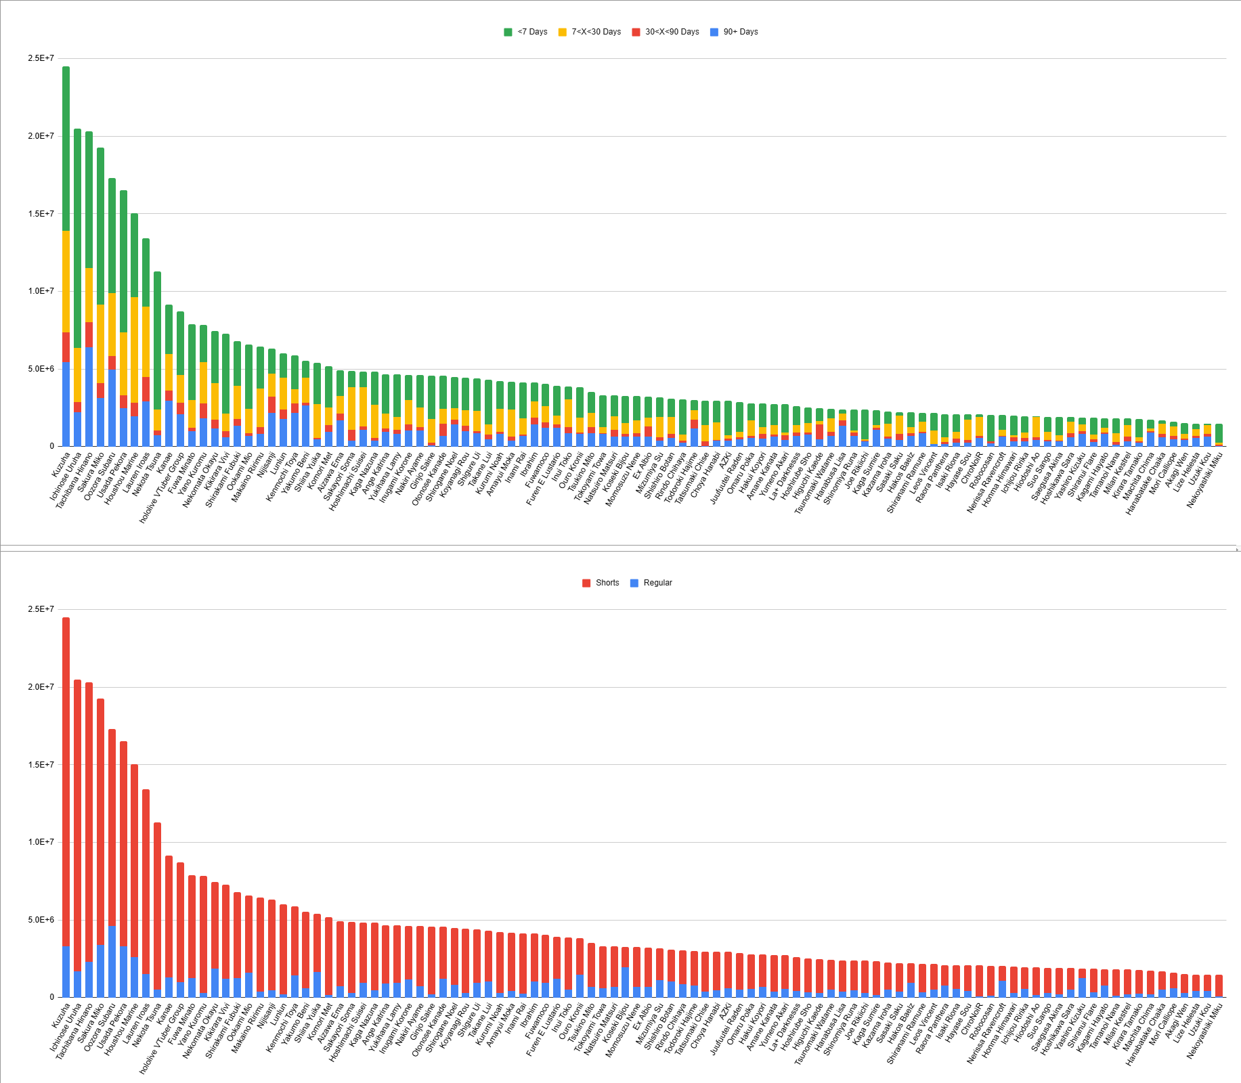Select the 'Regular' legend label text
The image size is (1241, 1083).
(657, 583)
